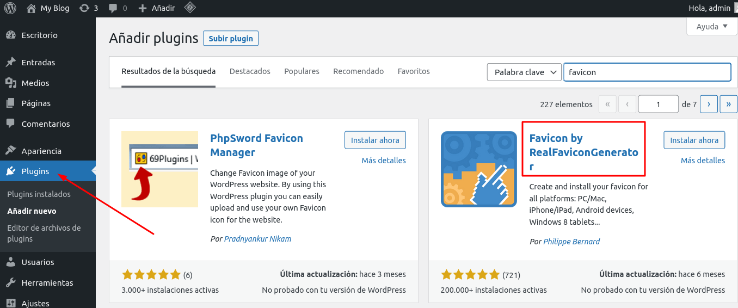
Task: Switch to Favoritos tab
Action: (414, 71)
